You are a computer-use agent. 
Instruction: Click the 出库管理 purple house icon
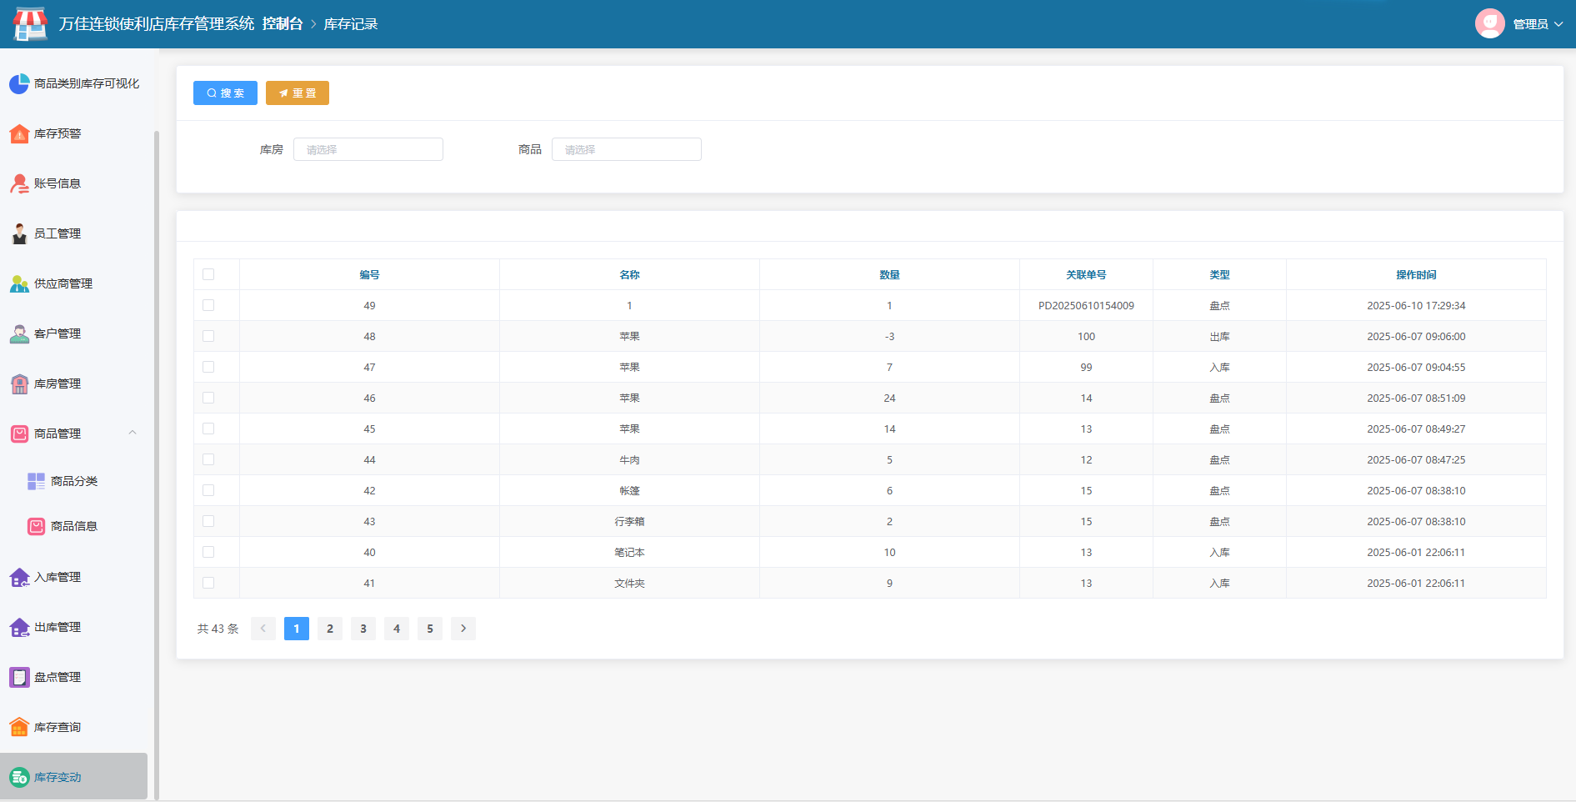click(19, 627)
